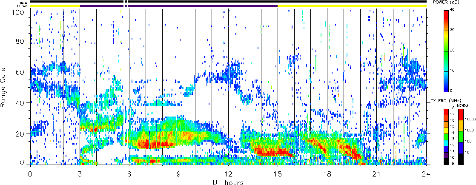Pick the black swatch in TX FRQ legend

click(x=446, y=162)
